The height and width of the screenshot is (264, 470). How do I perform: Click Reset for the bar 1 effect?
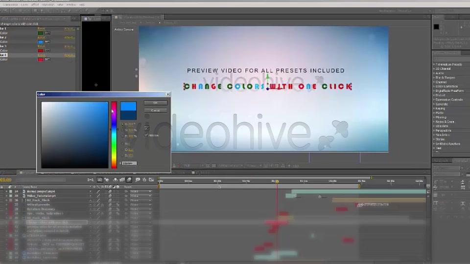(x=41, y=29)
